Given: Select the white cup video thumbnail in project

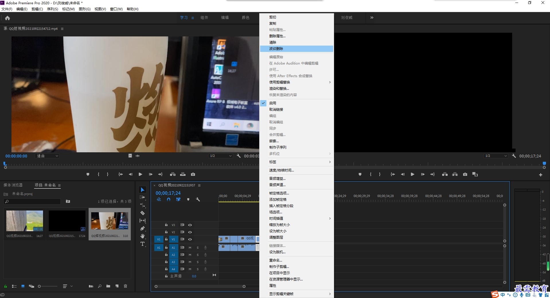Looking at the screenshot, I should (110, 221).
